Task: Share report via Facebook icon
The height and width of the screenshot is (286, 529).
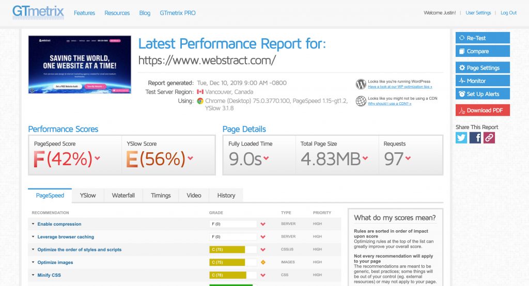Action: click(x=475, y=137)
